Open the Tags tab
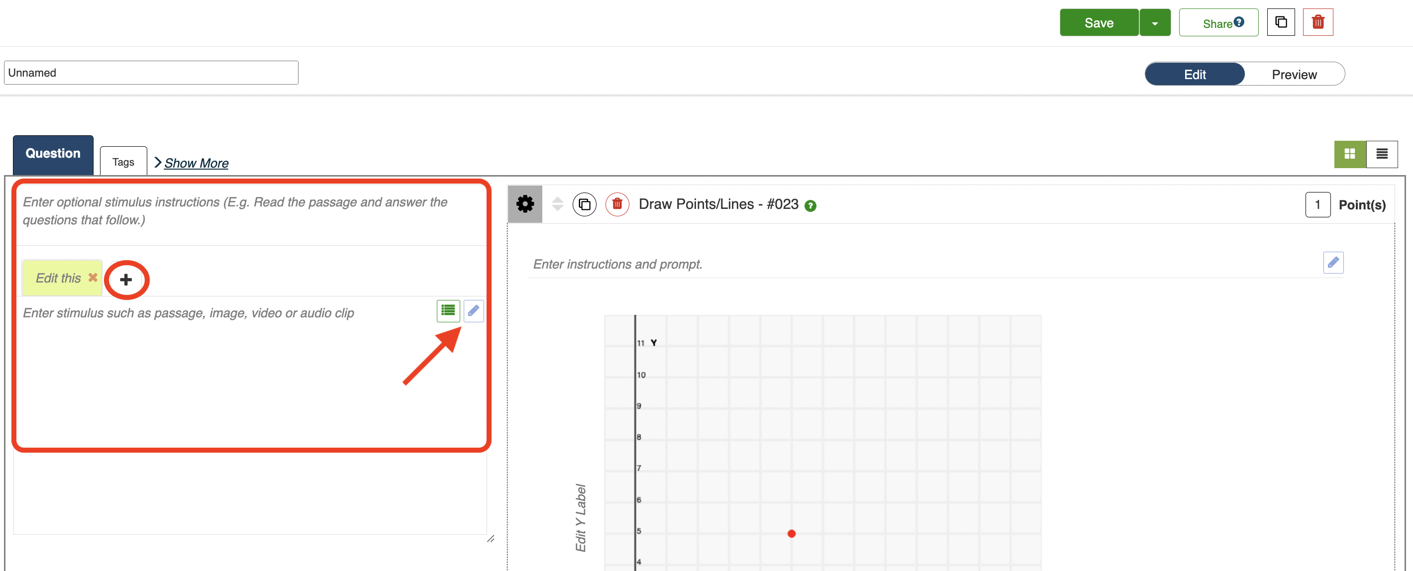 [123, 162]
